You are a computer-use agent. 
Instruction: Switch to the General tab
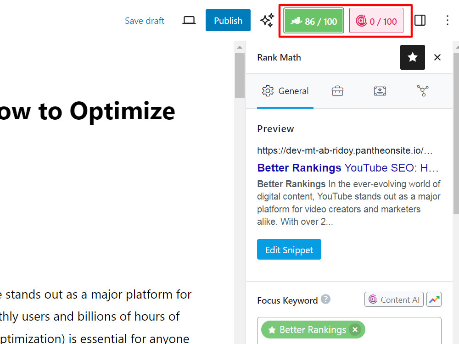click(x=285, y=91)
